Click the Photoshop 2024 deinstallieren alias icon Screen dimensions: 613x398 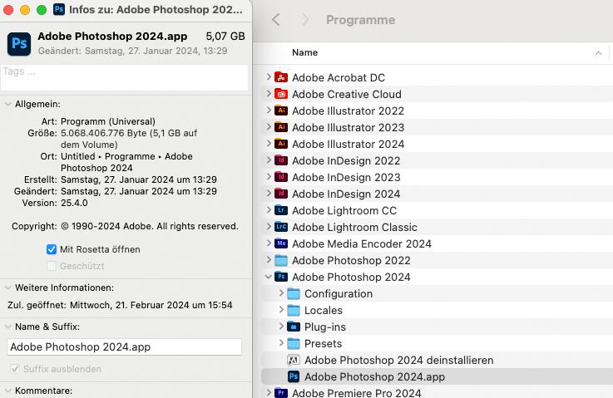tap(294, 360)
